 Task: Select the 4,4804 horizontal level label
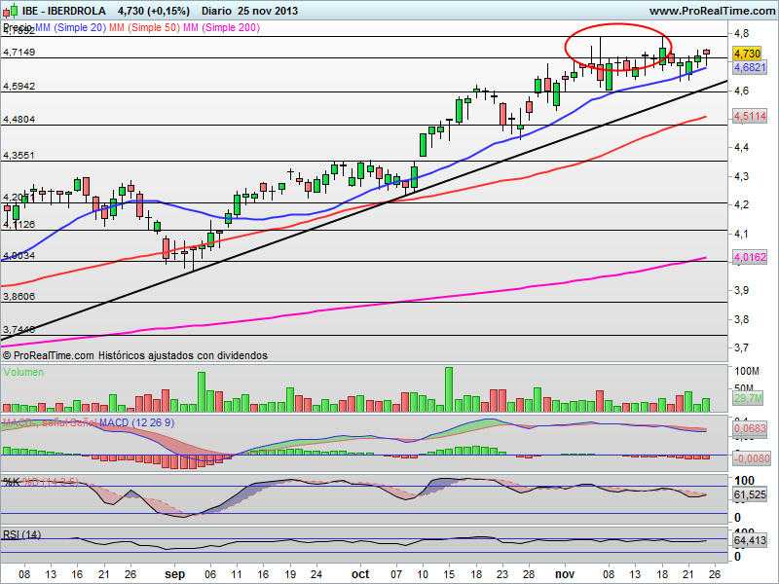pyautogui.click(x=19, y=119)
